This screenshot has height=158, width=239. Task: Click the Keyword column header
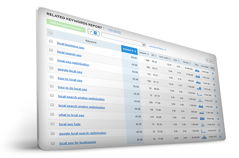(x=91, y=41)
